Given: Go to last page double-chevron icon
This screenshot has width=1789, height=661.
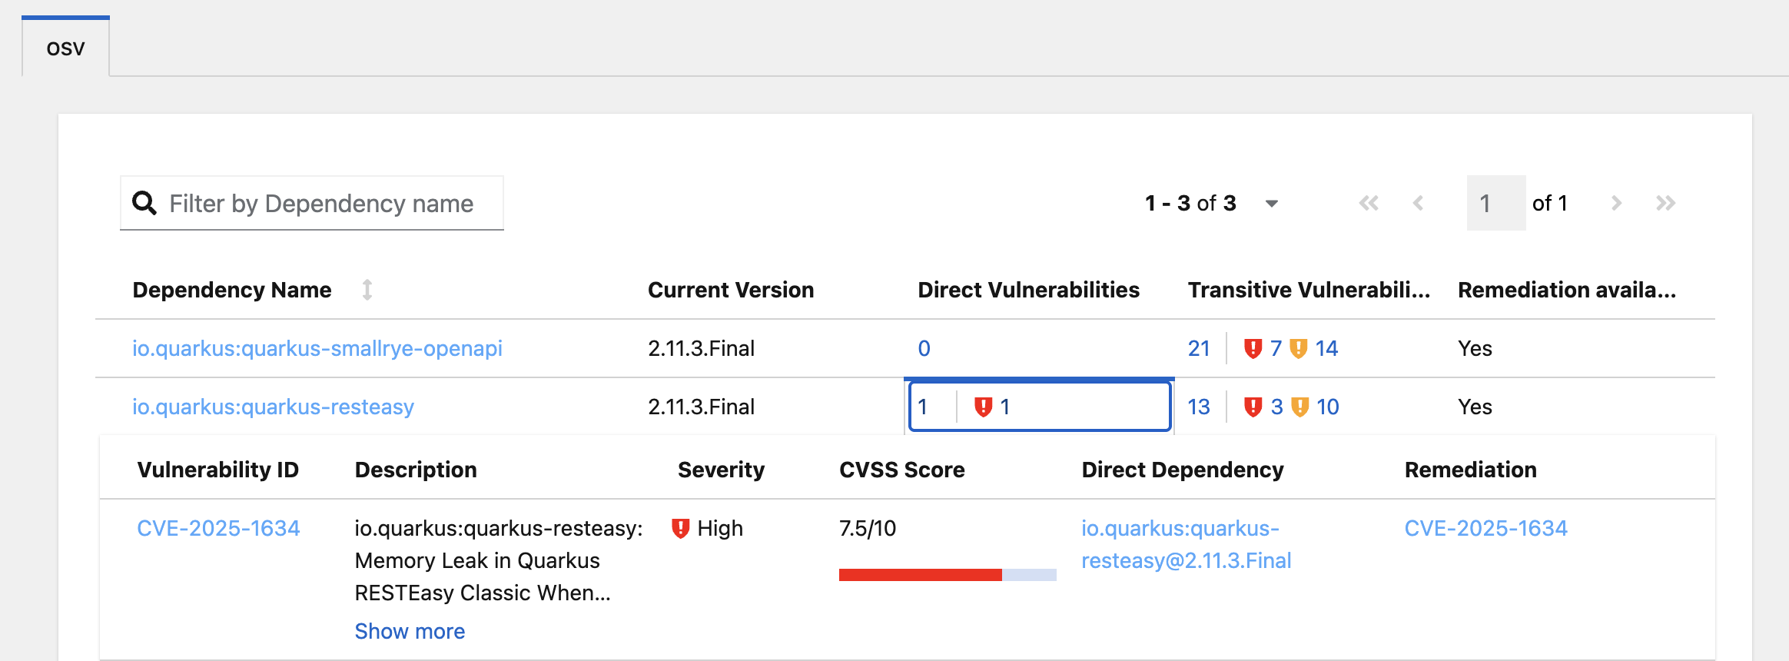Looking at the screenshot, I should coord(1665,203).
